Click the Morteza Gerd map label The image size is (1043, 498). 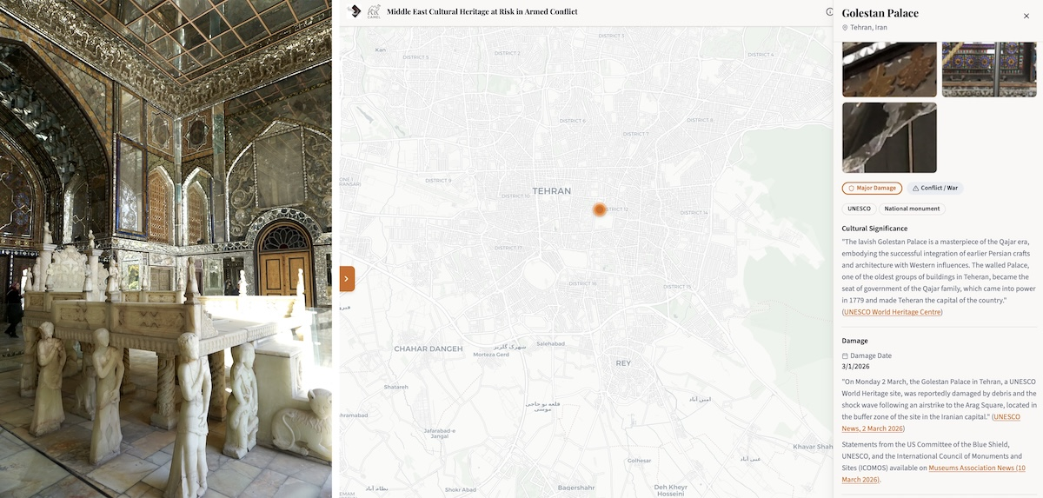(x=491, y=355)
